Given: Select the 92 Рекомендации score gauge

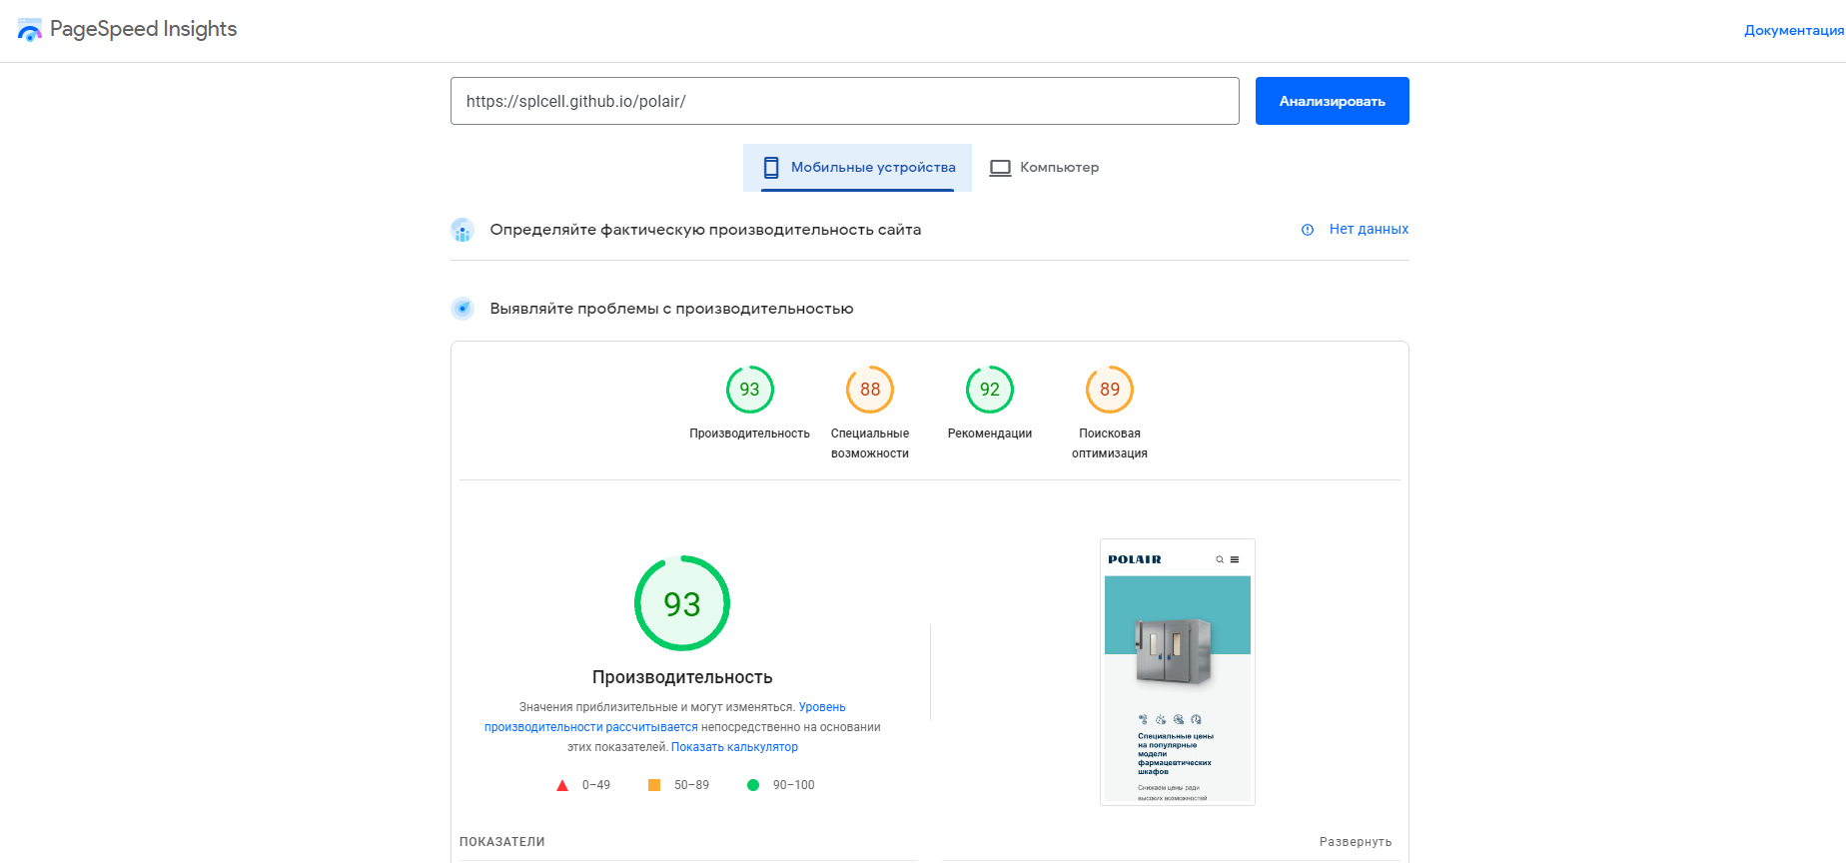Looking at the screenshot, I should tap(990, 390).
